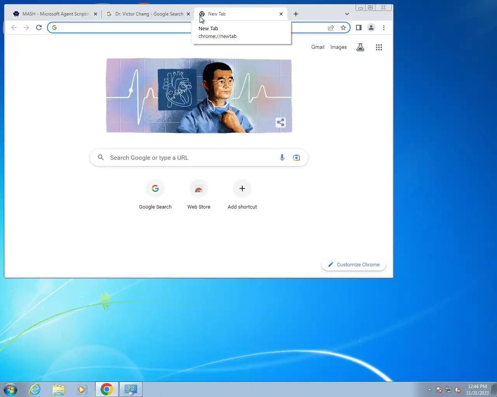
Task: Open Action Center flag icon
Action: 439,390
